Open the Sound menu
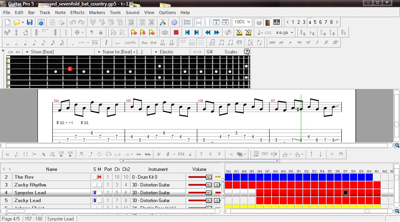400x222 pixels. click(x=132, y=12)
